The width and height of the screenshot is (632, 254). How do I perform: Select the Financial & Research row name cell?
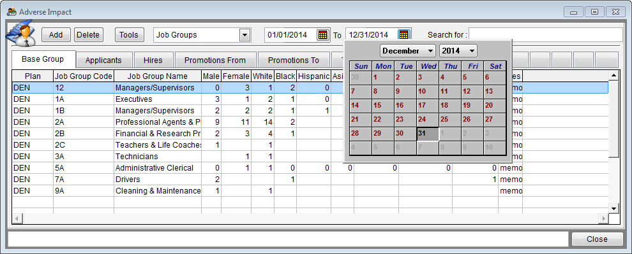[x=158, y=134]
